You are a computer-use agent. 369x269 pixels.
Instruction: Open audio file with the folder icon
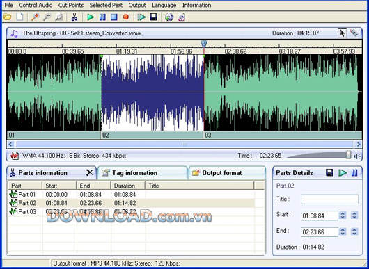8,17
